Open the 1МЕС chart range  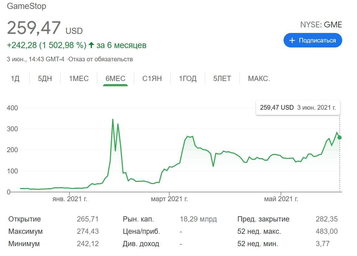[79, 79]
